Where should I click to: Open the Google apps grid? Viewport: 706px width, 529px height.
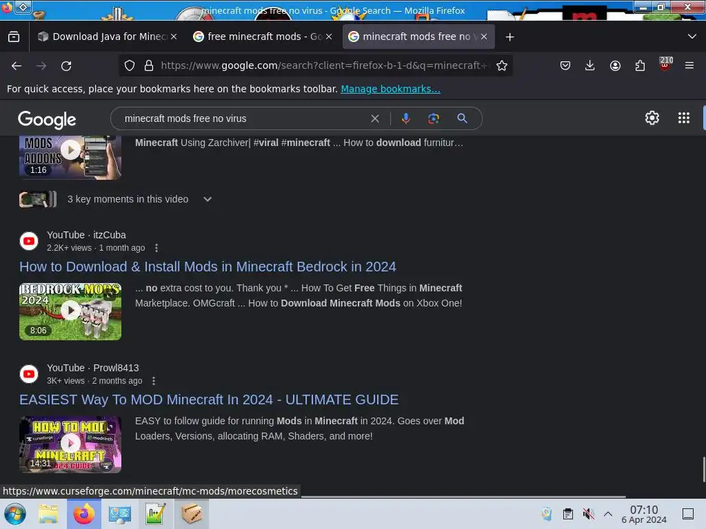click(684, 118)
